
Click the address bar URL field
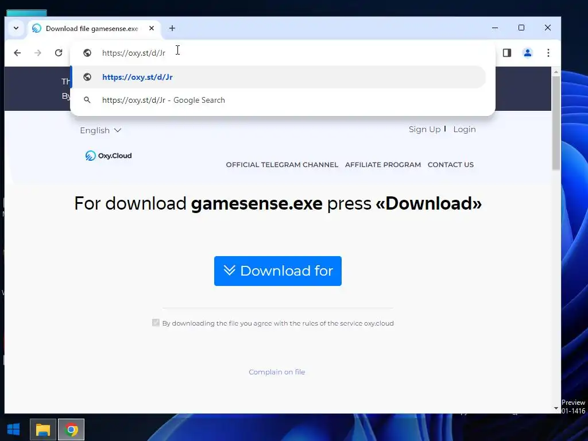[x=281, y=53]
